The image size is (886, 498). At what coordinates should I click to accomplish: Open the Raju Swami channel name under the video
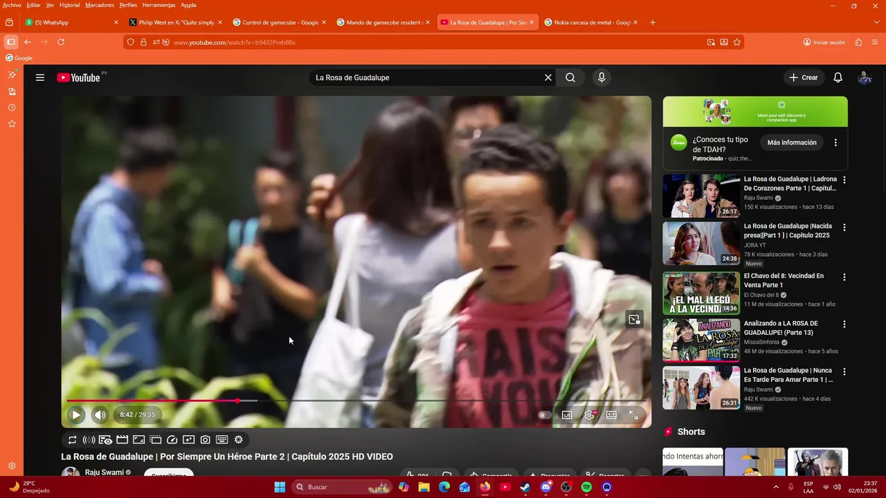pyautogui.click(x=104, y=472)
